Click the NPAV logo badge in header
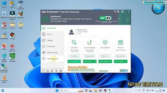Image resolution: width=167 pixels, height=93 pixels. pyautogui.click(x=105, y=18)
